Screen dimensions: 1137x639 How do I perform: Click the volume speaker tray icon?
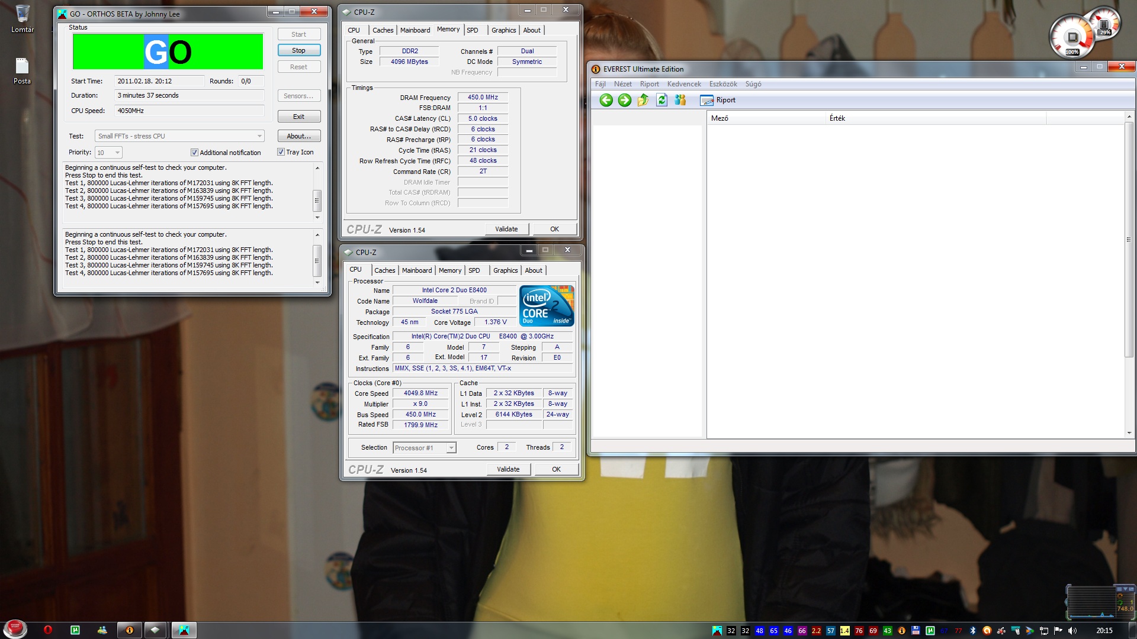tap(1072, 631)
